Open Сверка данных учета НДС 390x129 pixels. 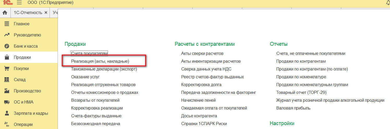206,69
